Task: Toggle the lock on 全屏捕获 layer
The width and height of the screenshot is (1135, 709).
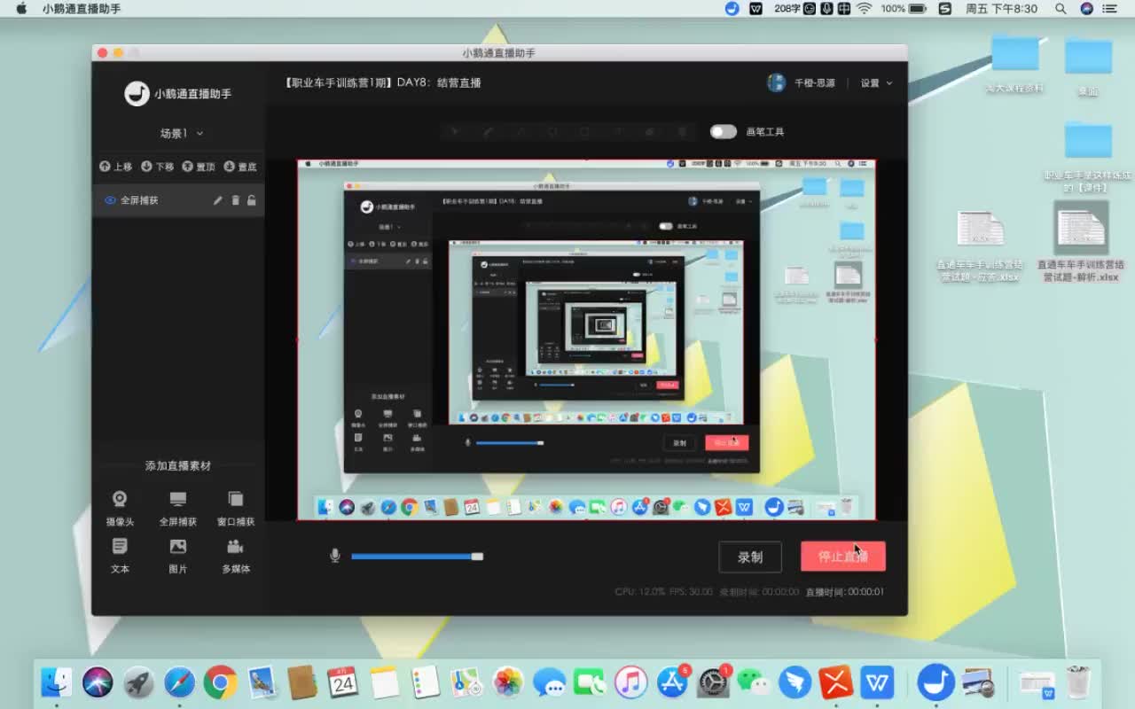Action: (x=252, y=200)
